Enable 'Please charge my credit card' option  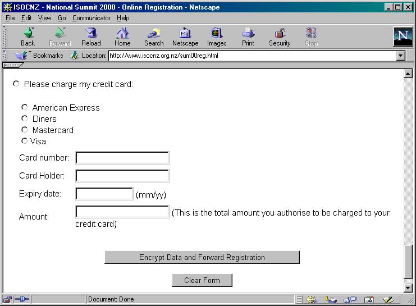point(16,84)
